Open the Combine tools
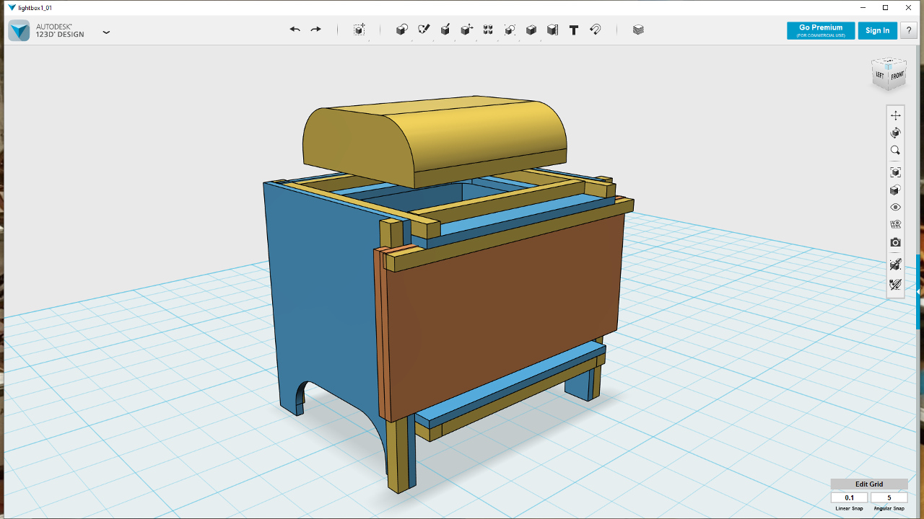This screenshot has height=519, width=924. coord(531,30)
